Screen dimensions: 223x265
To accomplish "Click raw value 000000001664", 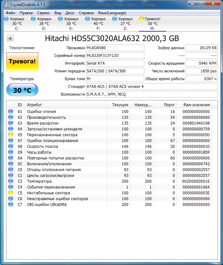I will point(196,187).
